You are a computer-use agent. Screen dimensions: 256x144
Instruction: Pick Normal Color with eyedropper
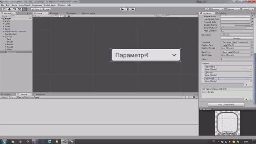point(252,16)
